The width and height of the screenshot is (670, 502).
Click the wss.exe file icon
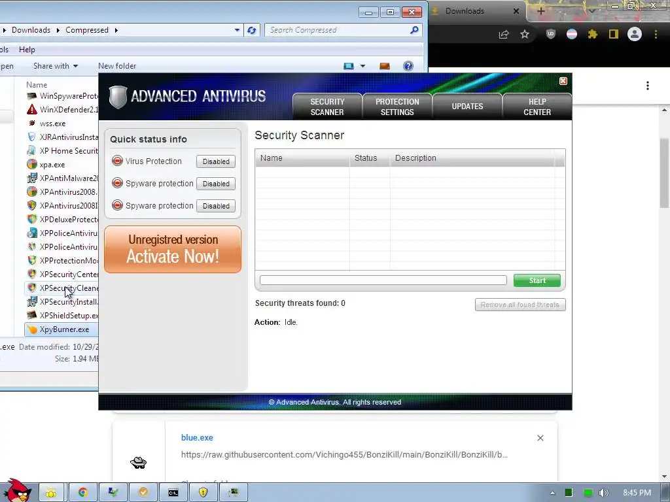pos(32,124)
